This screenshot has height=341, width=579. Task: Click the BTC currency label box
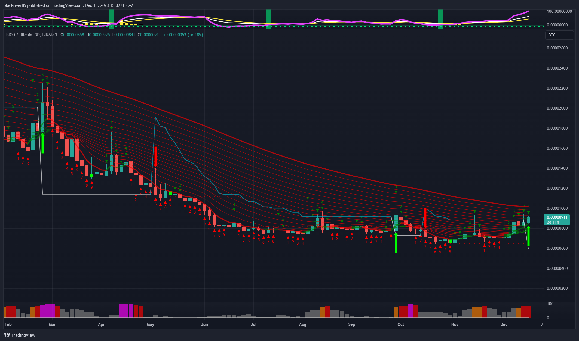coord(559,35)
